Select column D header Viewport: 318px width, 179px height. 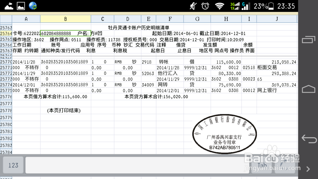128,19
